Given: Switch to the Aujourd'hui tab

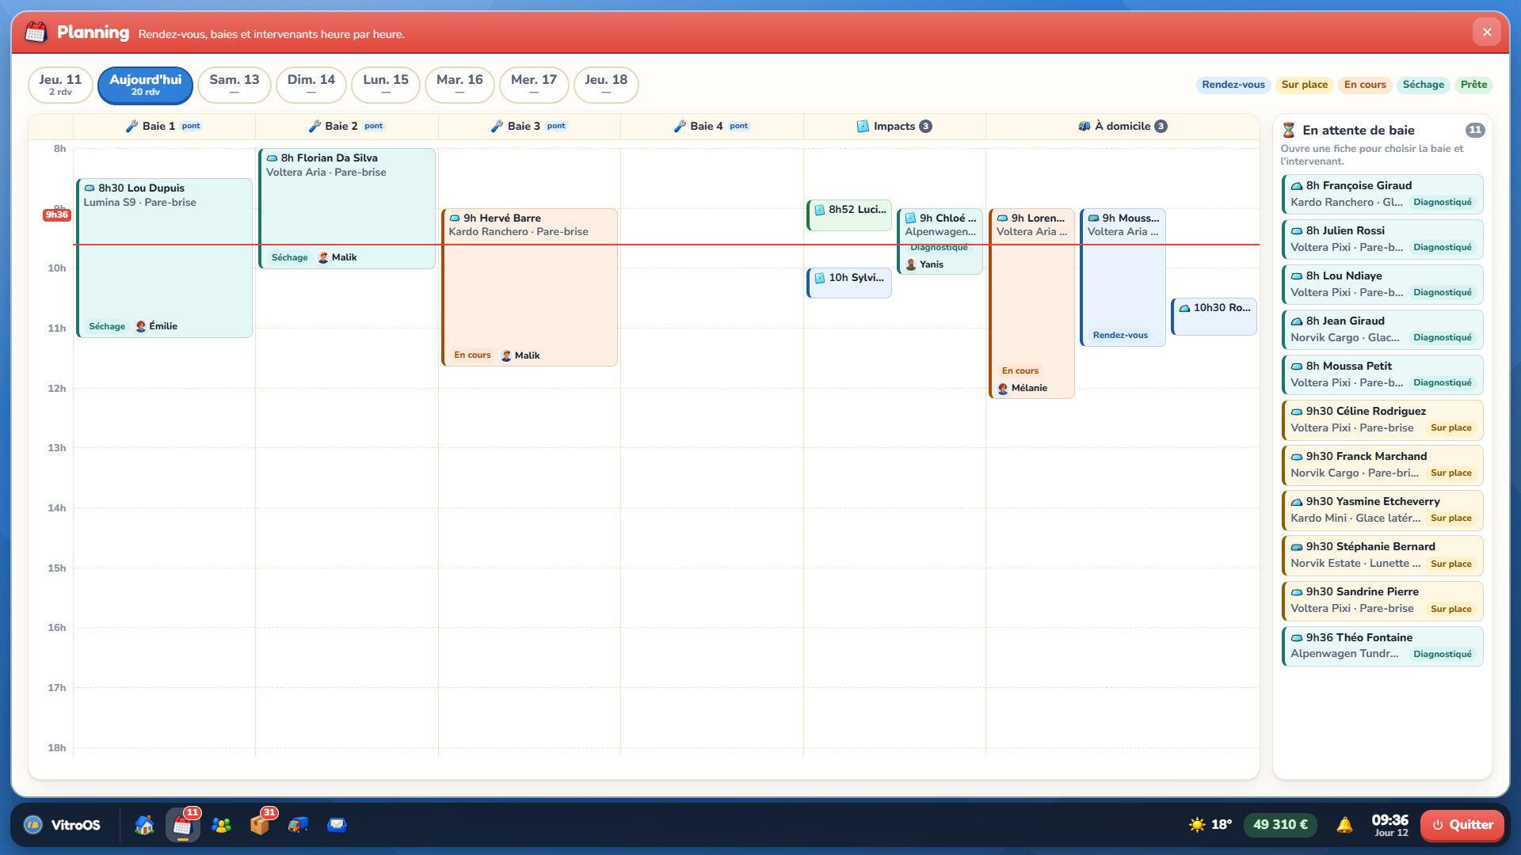Looking at the screenshot, I should click(x=146, y=85).
